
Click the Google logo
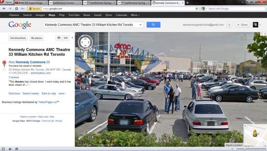tap(20, 25)
